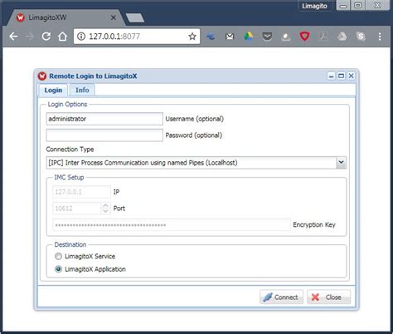The width and height of the screenshot is (393, 334).
Task: Click the red W logo in dialog title
Action: coord(42,76)
